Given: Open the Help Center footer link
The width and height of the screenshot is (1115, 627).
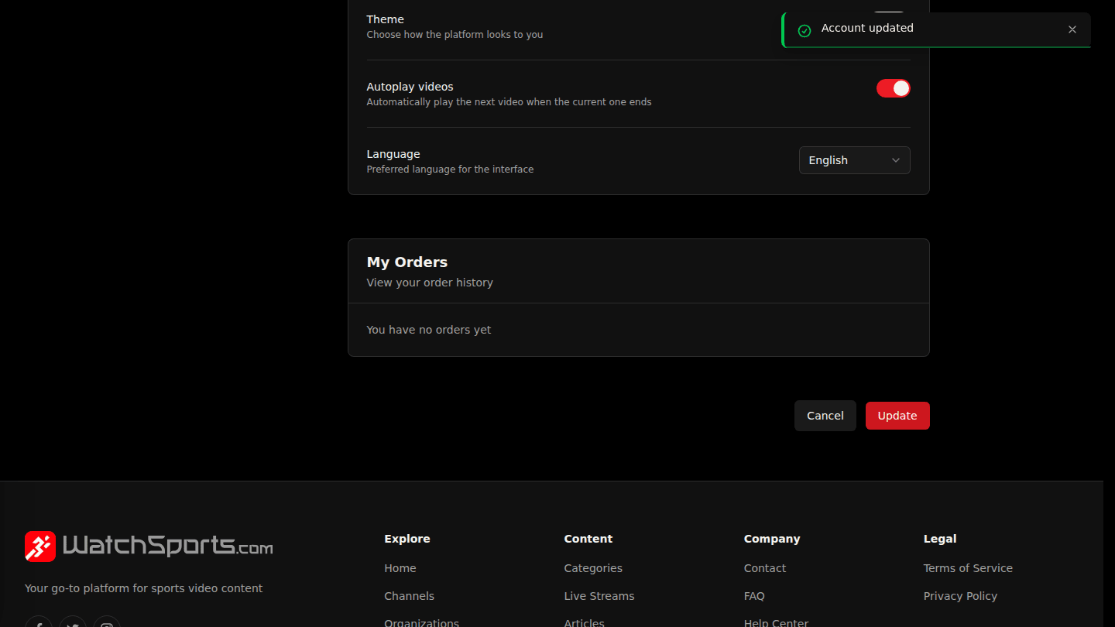Looking at the screenshot, I should pyautogui.click(x=776, y=623).
